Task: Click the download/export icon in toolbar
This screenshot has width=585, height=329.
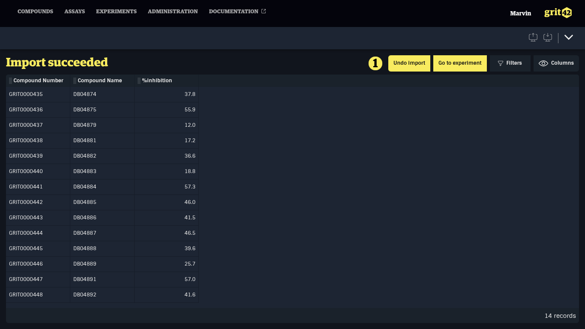Action: click(x=548, y=38)
